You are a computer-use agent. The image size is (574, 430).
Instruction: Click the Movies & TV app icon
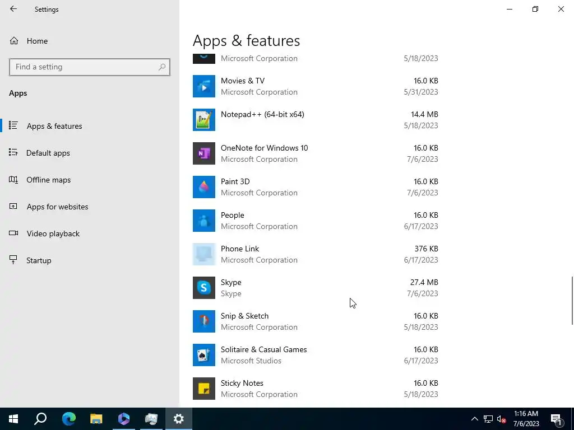(204, 86)
